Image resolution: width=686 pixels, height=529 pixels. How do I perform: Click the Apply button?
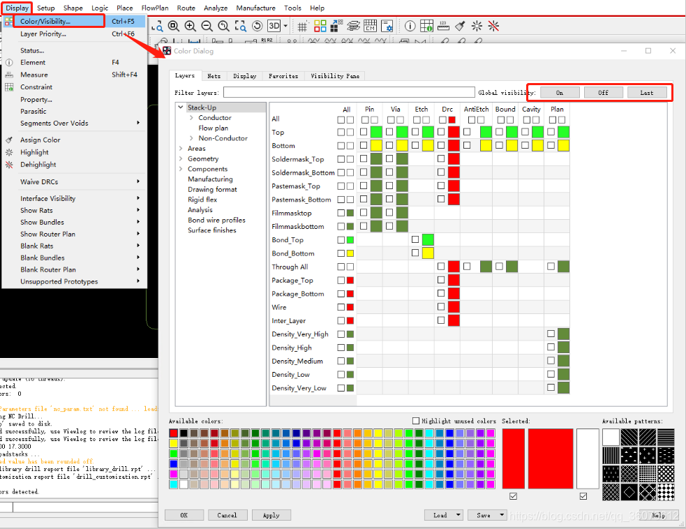coord(271,515)
